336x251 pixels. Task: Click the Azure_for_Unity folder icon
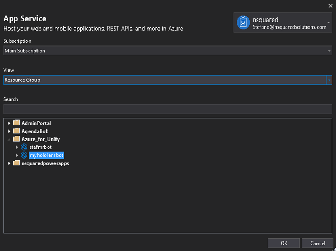click(x=16, y=139)
